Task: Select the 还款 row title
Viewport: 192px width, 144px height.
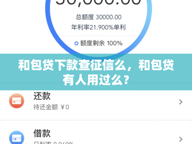Action: click(x=42, y=96)
